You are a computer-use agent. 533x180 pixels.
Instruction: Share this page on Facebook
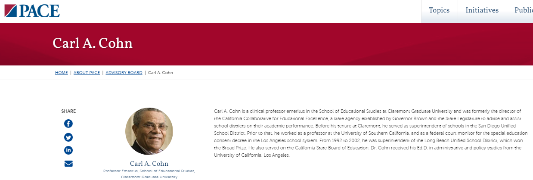68,124
